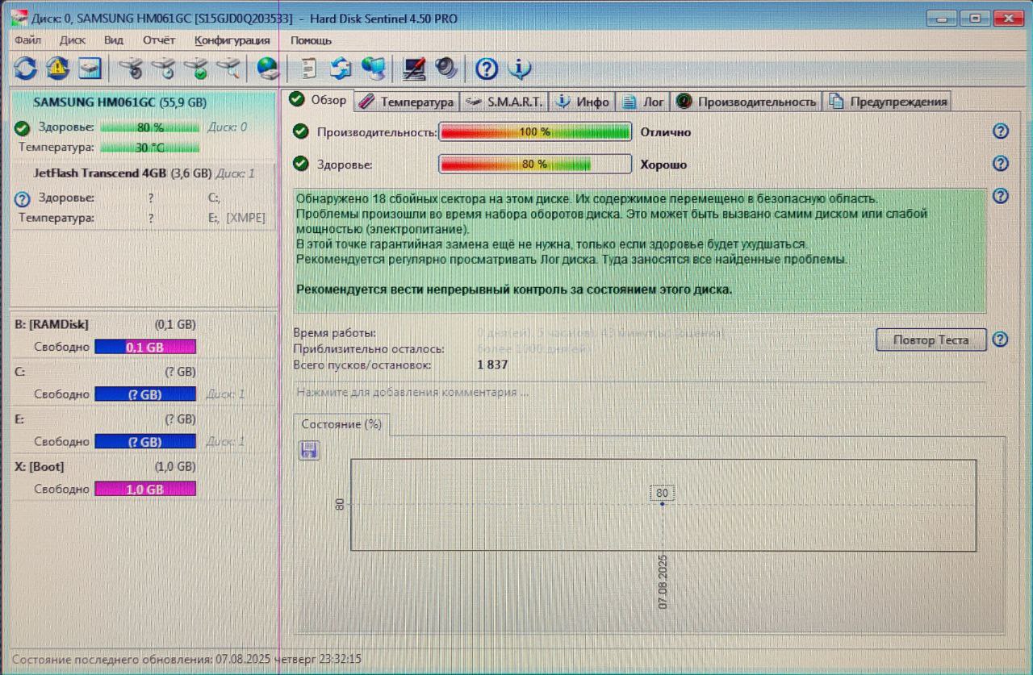Click help icon beside the green description box
The height and width of the screenshot is (675, 1033).
[x=1001, y=196]
